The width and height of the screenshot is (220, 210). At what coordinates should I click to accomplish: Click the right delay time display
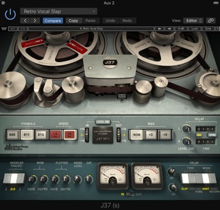point(205,142)
